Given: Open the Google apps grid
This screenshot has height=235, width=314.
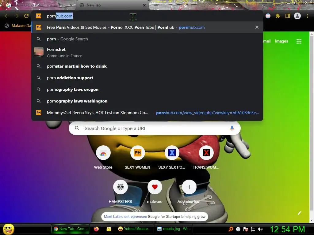Looking at the screenshot, I should [299, 41].
